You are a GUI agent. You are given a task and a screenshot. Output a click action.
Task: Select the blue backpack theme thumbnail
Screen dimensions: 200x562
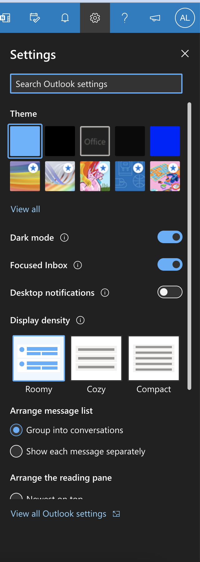130,176
